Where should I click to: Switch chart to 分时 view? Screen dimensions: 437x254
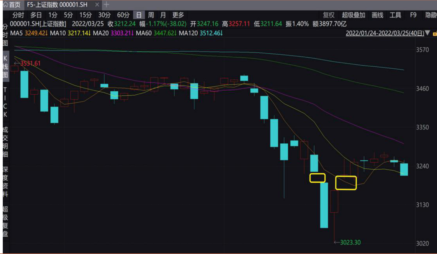(18, 15)
